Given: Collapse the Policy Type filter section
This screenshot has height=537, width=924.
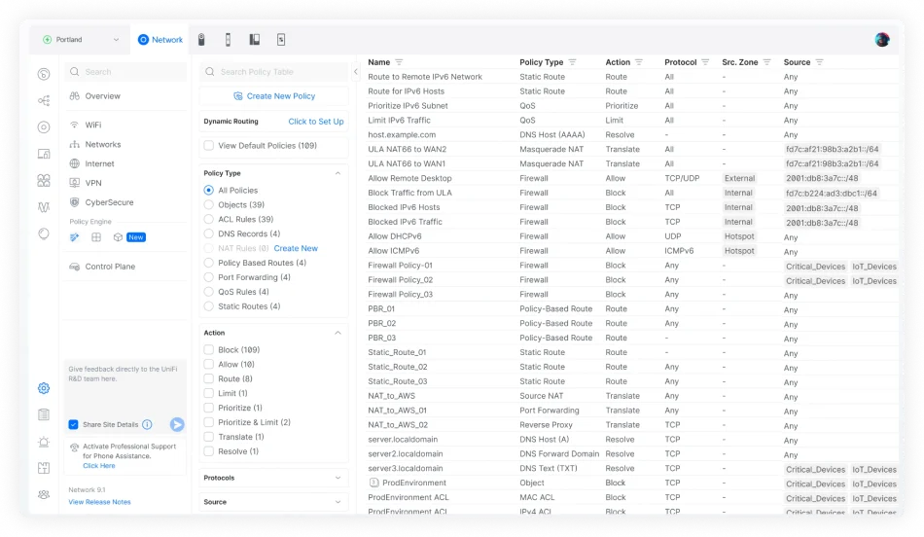Looking at the screenshot, I should click(338, 173).
